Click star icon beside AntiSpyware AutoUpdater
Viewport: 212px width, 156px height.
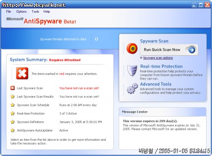tap(13, 130)
